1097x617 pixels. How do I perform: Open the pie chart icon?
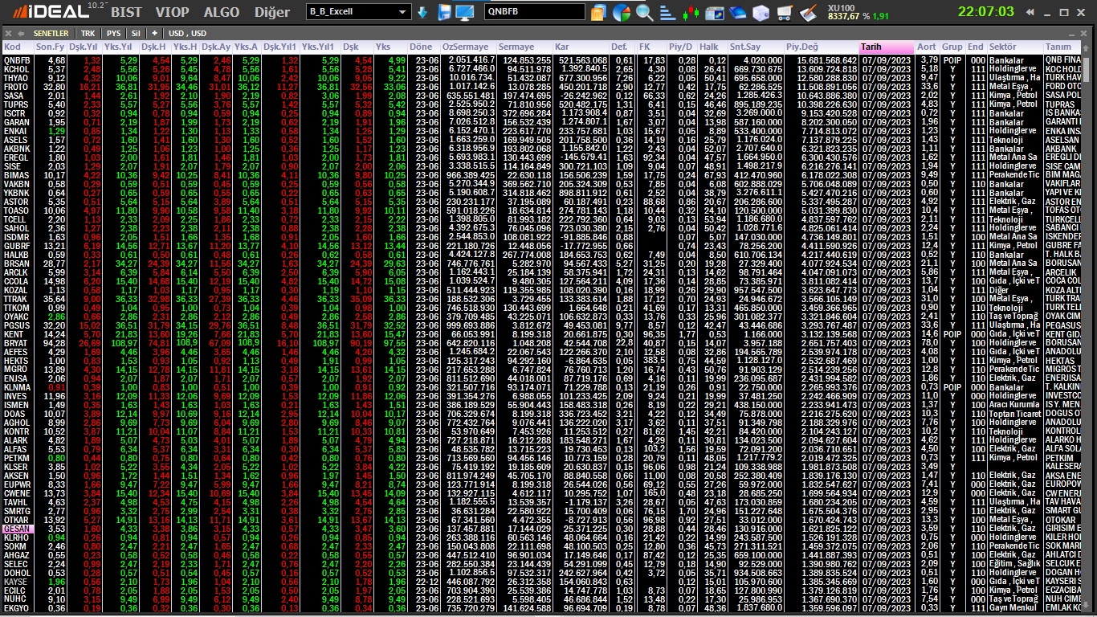[x=621, y=12]
